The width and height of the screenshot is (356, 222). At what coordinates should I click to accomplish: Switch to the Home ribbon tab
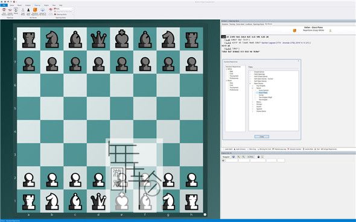click(x=11, y=5)
